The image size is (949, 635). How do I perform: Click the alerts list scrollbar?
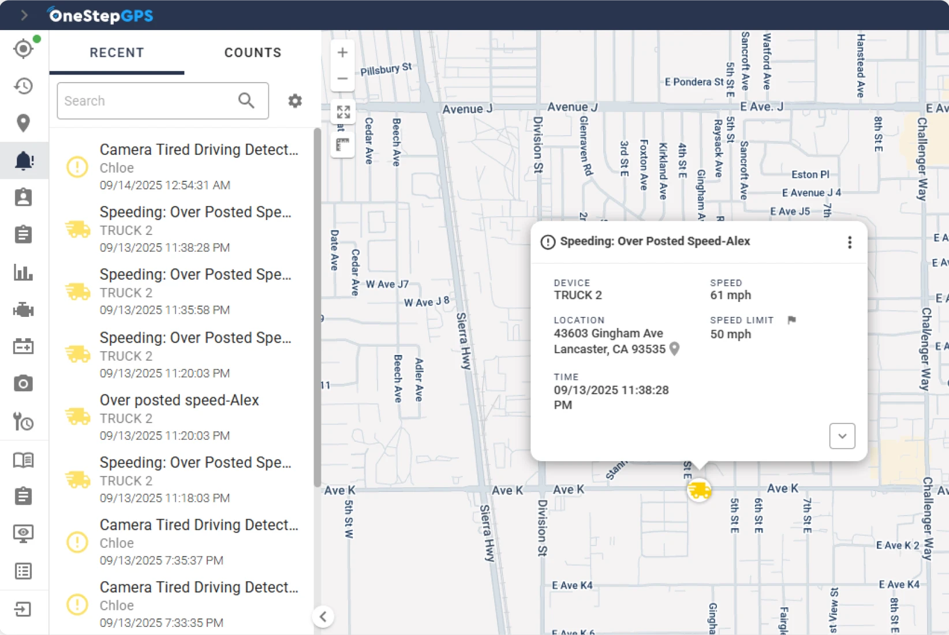click(317, 308)
